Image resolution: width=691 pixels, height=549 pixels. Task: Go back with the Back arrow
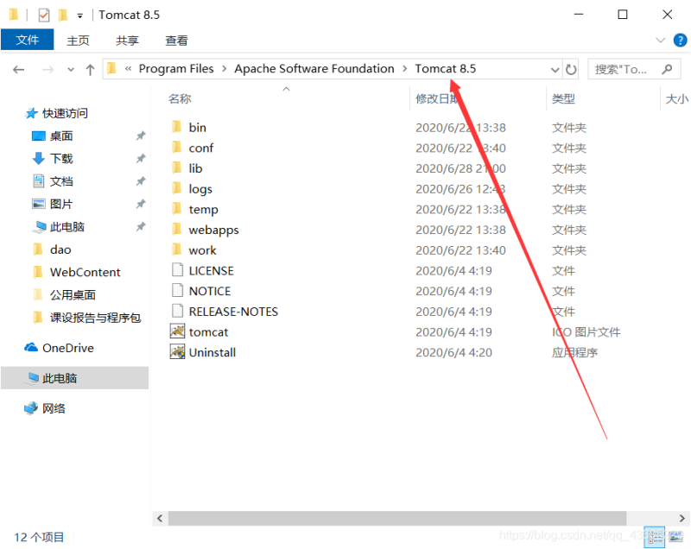point(18,69)
